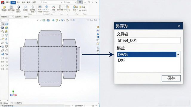Click the red S application logo
This screenshot has width=191, height=107.
point(3,2)
